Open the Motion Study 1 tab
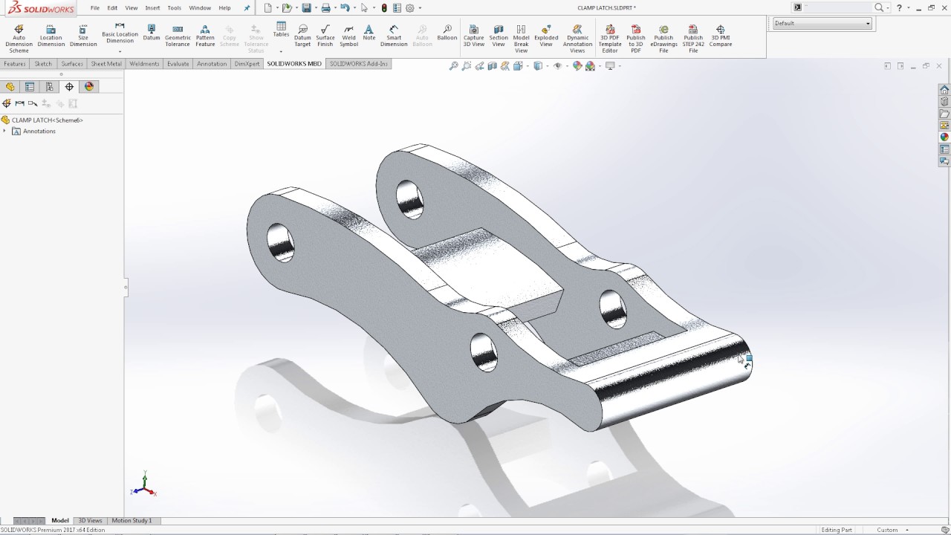Screen dimensions: 951x535 coord(132,520)
